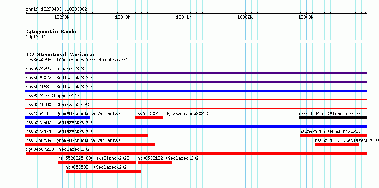Image resolution: width=379 pixels, height=188 pixels.
Task: Click the nsv6531242 Sedlazeck label
Action: click(x=347, y=140)
